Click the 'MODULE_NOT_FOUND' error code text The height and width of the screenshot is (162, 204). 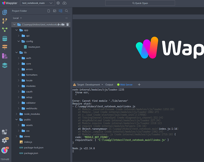pyautogui.click(x=96, y=137)
